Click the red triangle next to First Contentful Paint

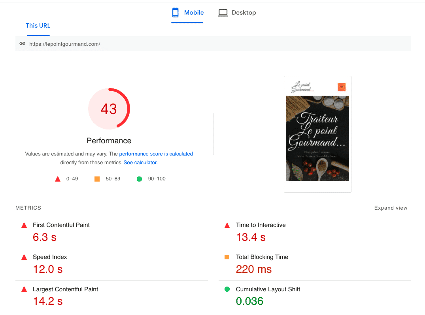[24, 225]
